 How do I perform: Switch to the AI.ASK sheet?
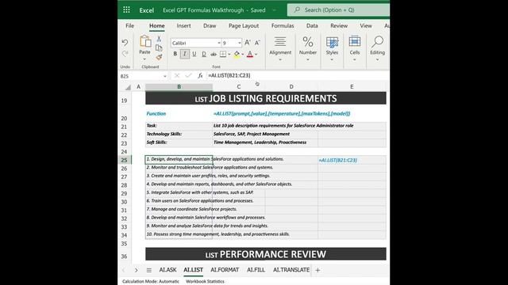click(x=167, y=270)
